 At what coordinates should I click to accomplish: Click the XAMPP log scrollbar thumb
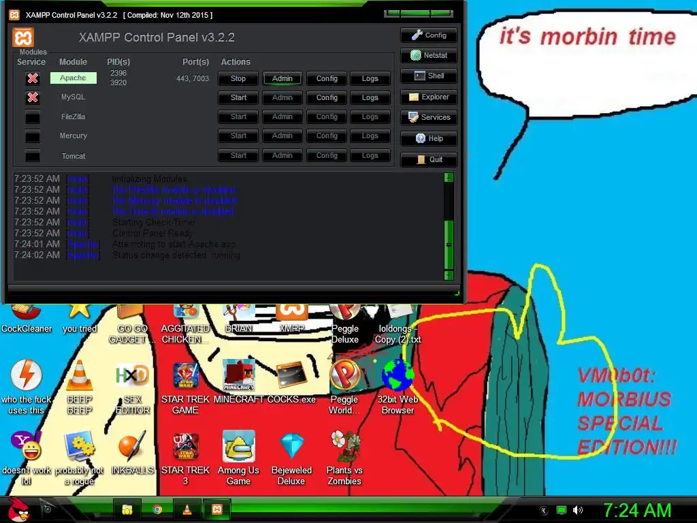click(x=449, y=244)
